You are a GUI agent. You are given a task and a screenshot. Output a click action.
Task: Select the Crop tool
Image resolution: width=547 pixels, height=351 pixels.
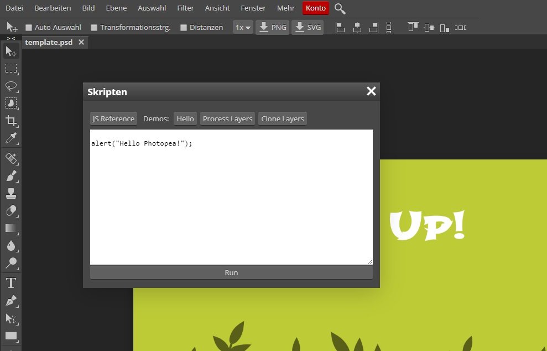click(11, 121)
